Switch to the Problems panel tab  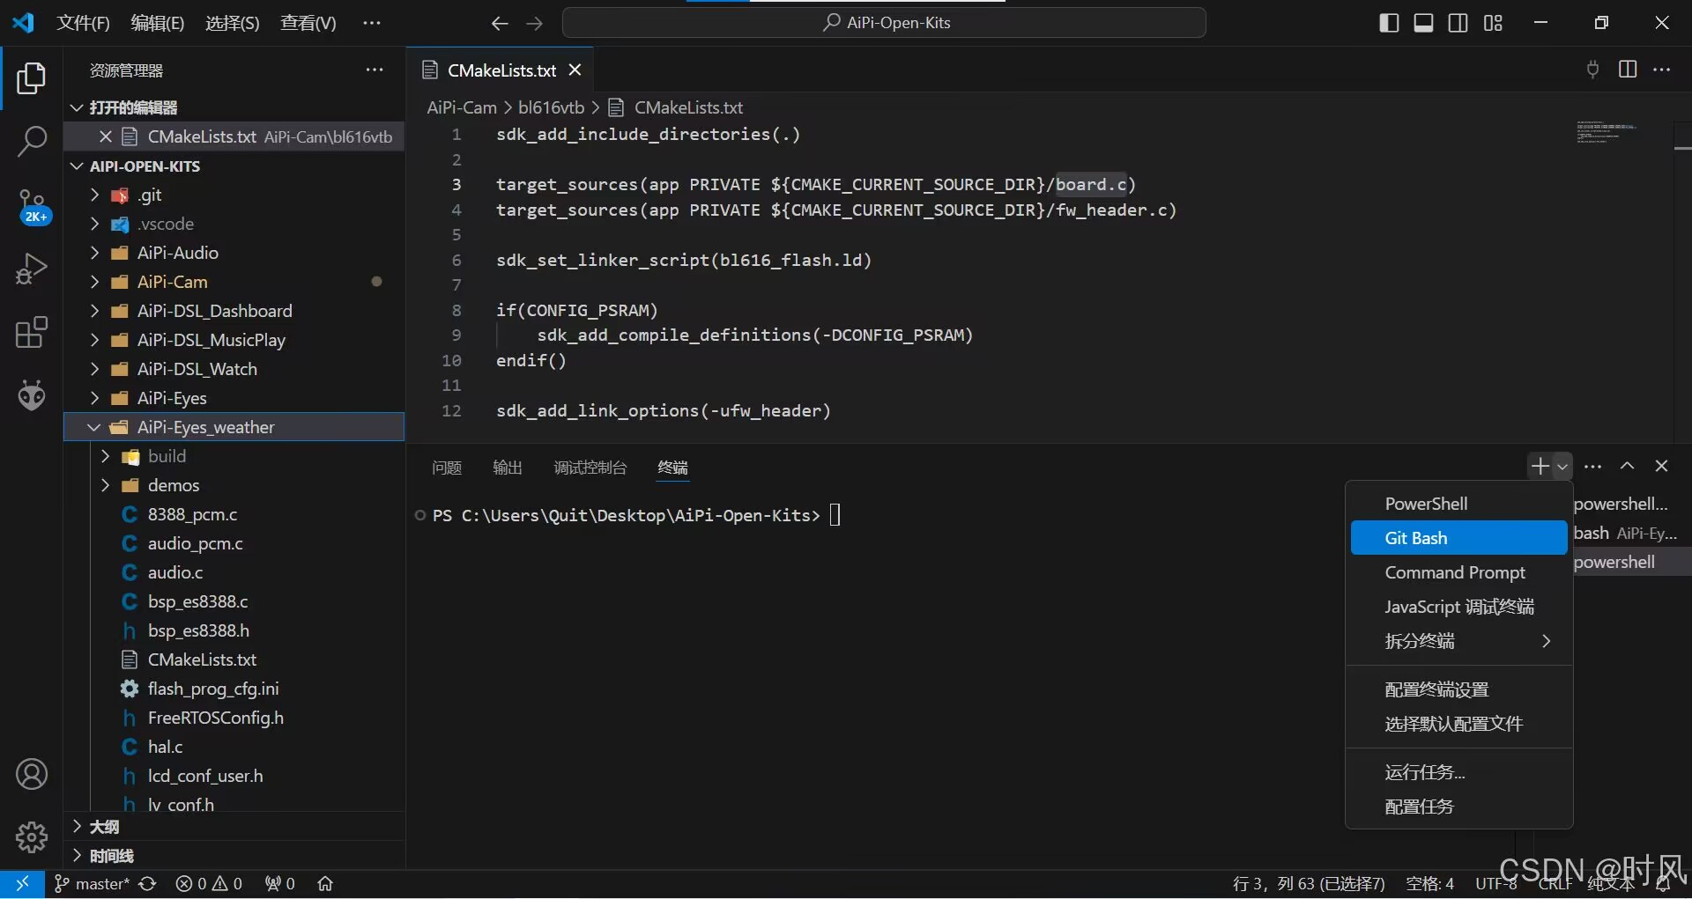tap(447, 468)
